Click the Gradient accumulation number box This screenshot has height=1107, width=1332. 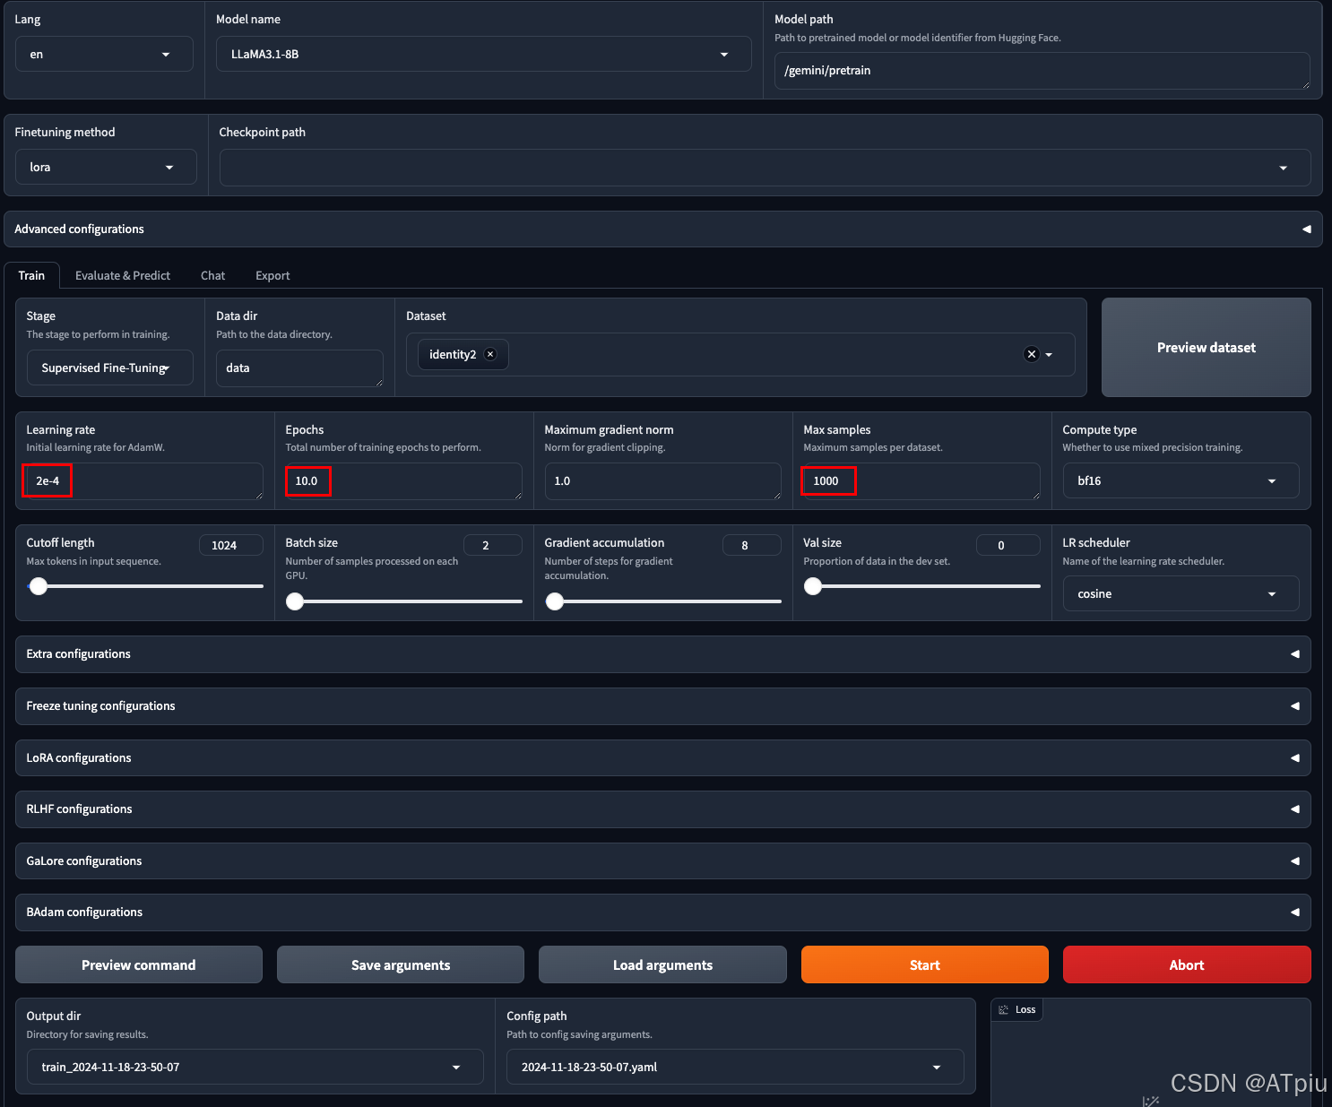pos(751,545)
